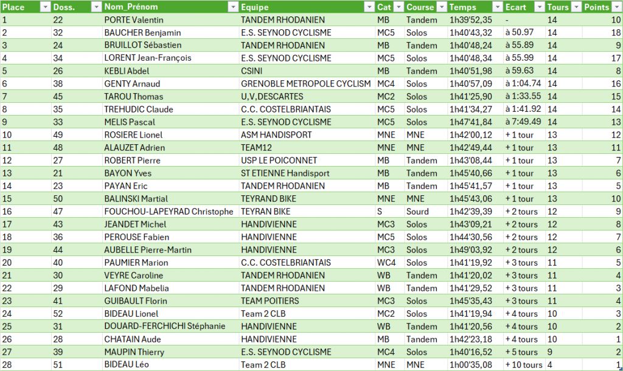Select cell PEROUSE Fabien
The height and width of the screenshot is (371, 623).
[x=171, y=237]
